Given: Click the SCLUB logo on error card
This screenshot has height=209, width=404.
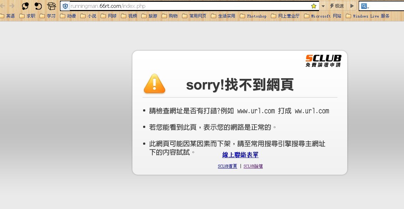Looking at the screenshot, I should 323,61.
